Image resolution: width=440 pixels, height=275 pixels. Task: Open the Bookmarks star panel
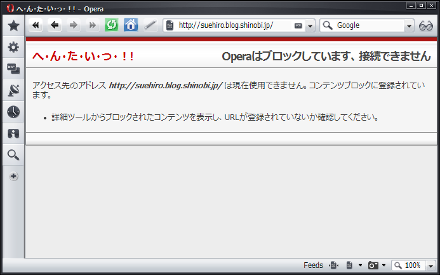(13, 25)
